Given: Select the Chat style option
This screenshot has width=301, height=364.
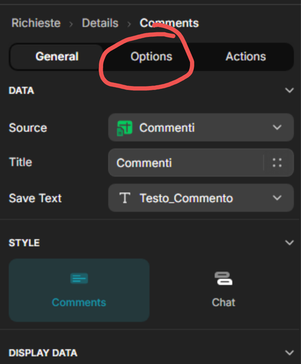Looking at the screenshot, I should click(223, 290).
